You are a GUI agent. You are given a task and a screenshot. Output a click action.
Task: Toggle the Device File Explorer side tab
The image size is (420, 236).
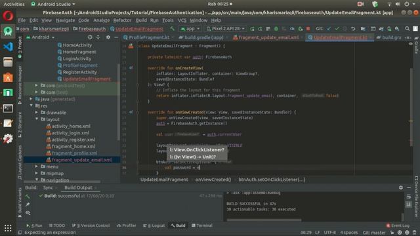pyautogui.click(x=416, y=197)
